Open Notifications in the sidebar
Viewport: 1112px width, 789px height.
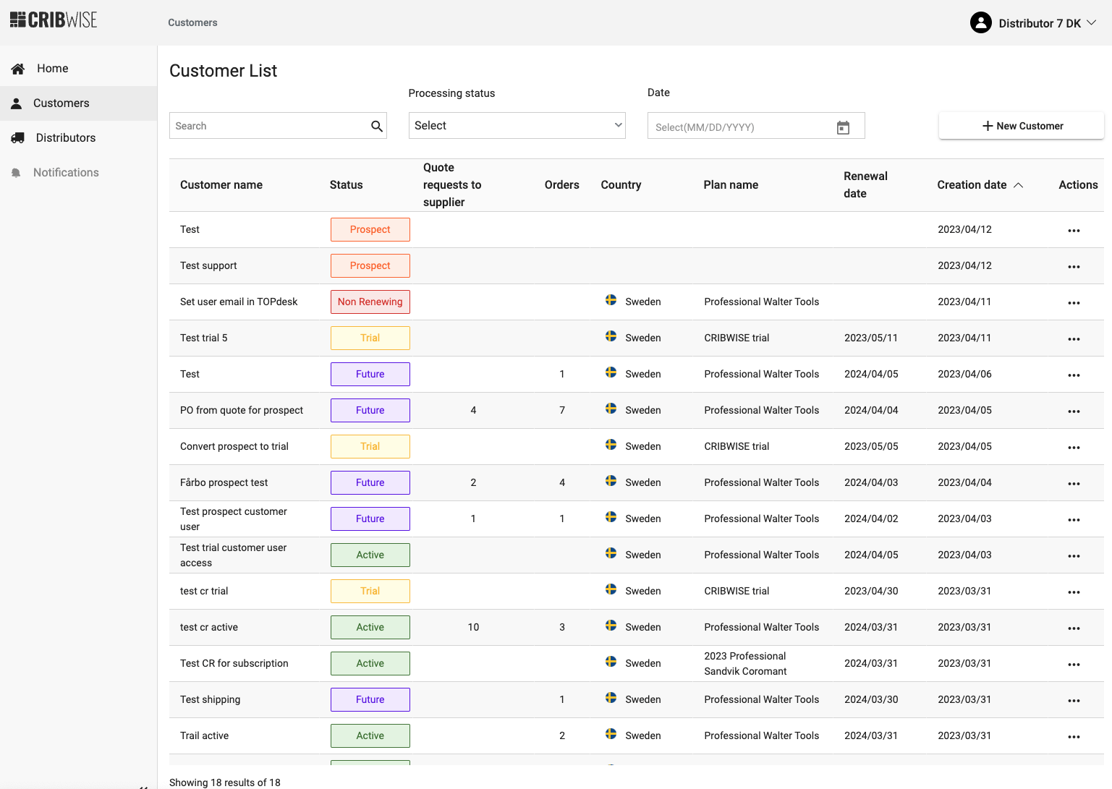click(x=65, y=173)
